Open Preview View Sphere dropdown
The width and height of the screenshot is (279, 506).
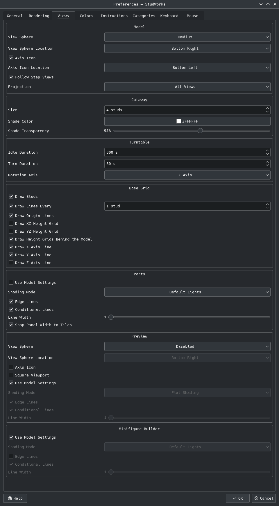[x=187, y=346]
